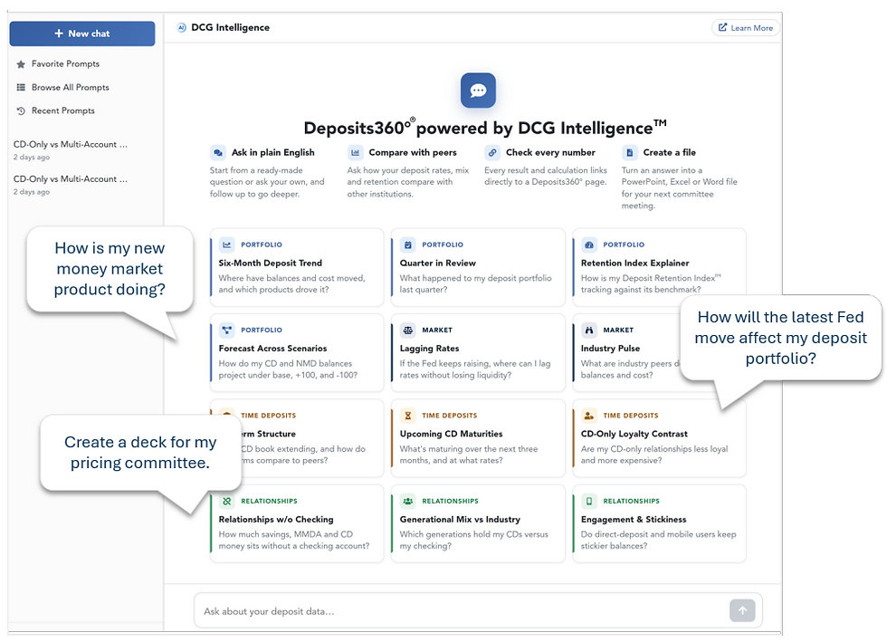Viewport: 887px width, 642px height.
Task: Click the large blue chat bubble icon
Action: coord(478,90)
